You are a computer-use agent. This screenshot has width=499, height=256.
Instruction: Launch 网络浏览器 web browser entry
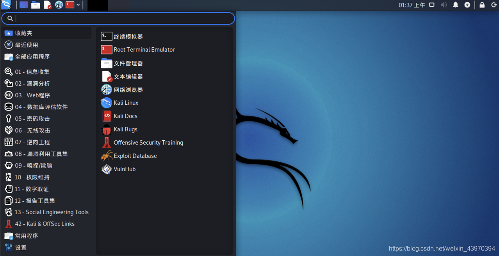point(164,90)
